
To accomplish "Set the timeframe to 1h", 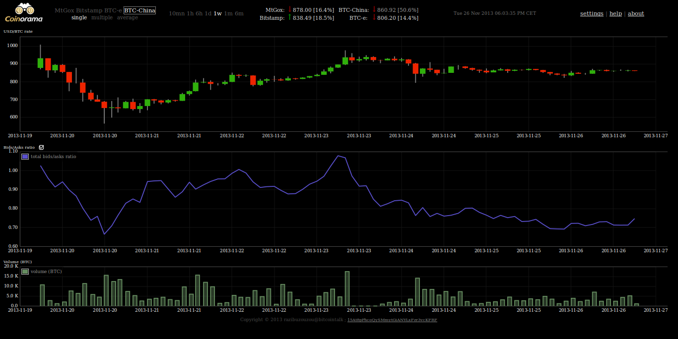I will tap(190, 13).
